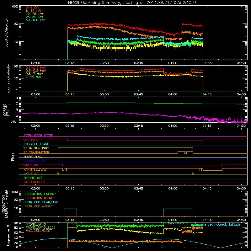Viewport: 251px width, 251px height.
Task: Select the yellow FRONT_RATIO legend label
Action: tap(36, 224)
